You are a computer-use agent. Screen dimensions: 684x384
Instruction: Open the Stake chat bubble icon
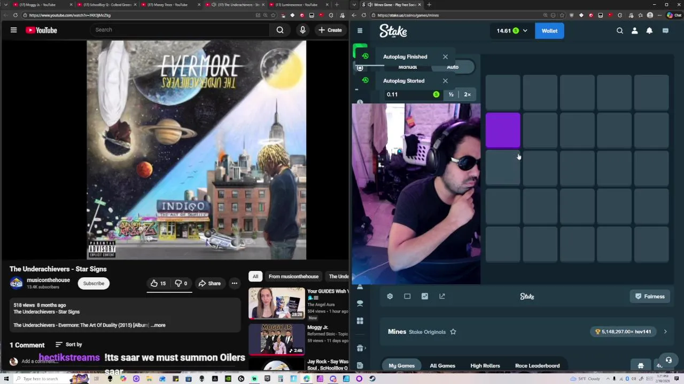(x=665, y=31)
